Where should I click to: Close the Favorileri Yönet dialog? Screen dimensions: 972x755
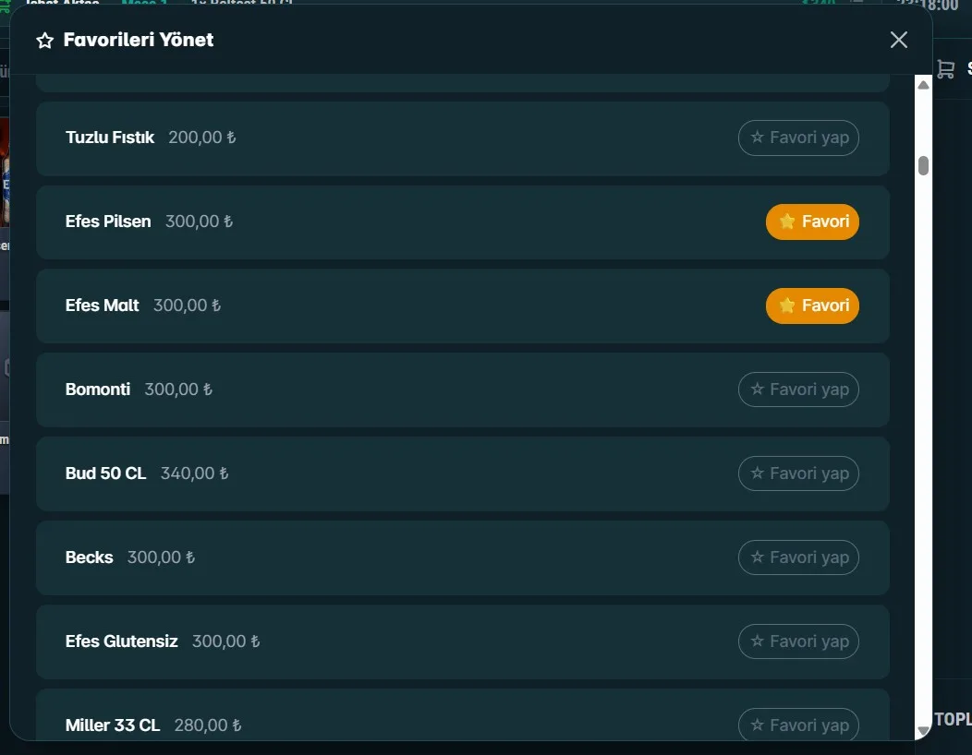[898, 41]
